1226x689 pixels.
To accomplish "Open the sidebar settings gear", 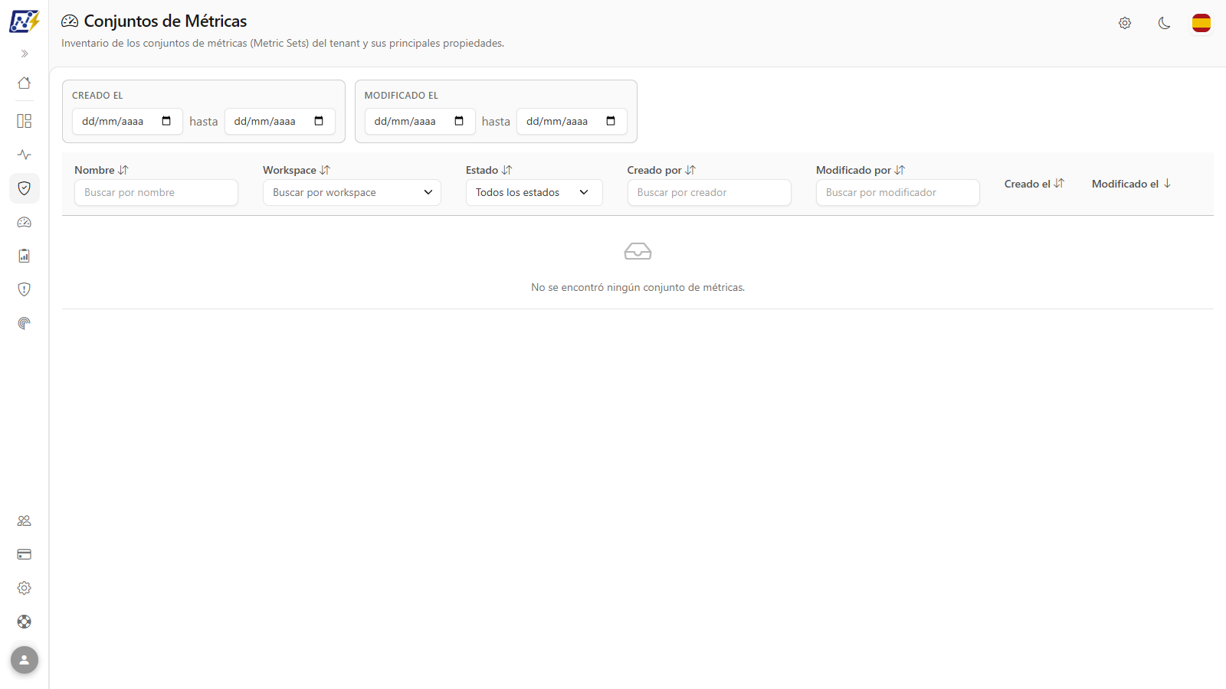I will [25, 588].
